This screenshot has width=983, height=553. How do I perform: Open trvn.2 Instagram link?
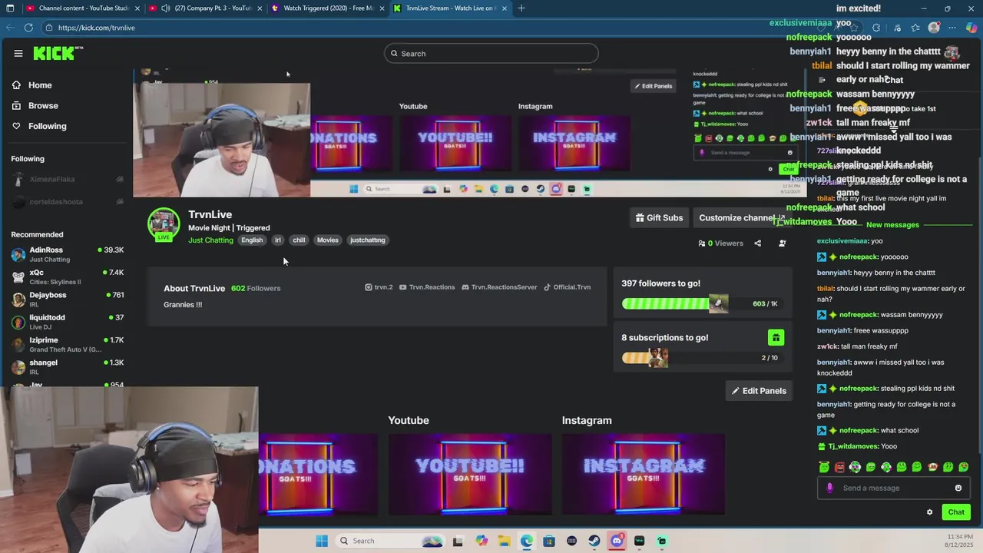(379, 287)
